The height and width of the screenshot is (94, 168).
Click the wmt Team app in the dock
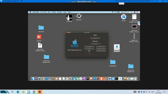coord(120,79)
